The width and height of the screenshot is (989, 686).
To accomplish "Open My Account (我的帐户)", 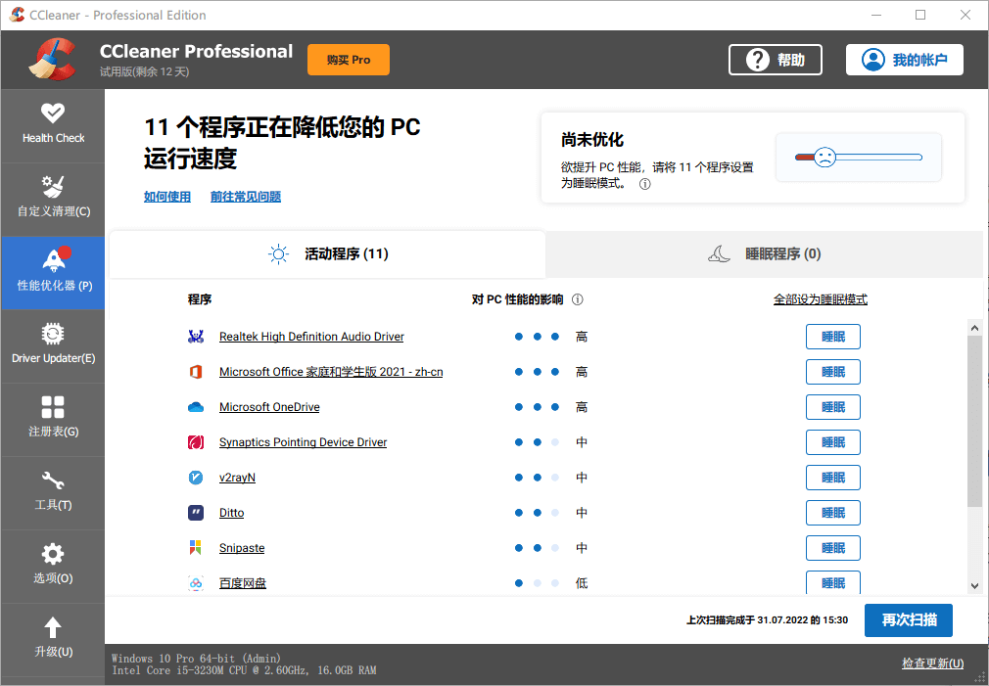I will point(905,60).
